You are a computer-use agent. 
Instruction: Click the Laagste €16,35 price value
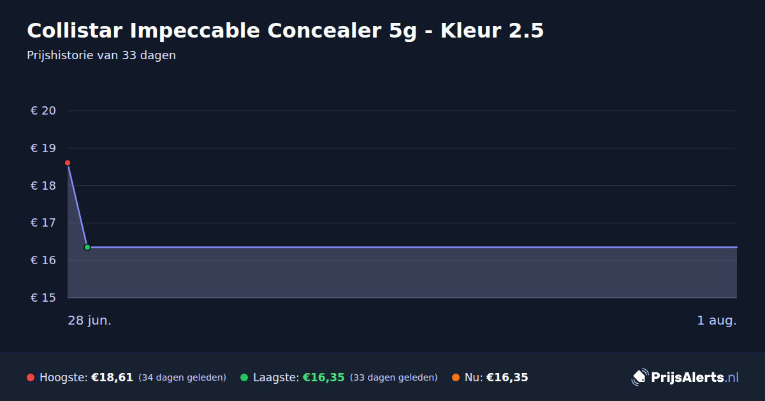click(324, 377)
